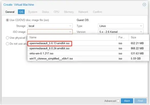
Task: Click the OS tab
Action: tap(21, 12)
